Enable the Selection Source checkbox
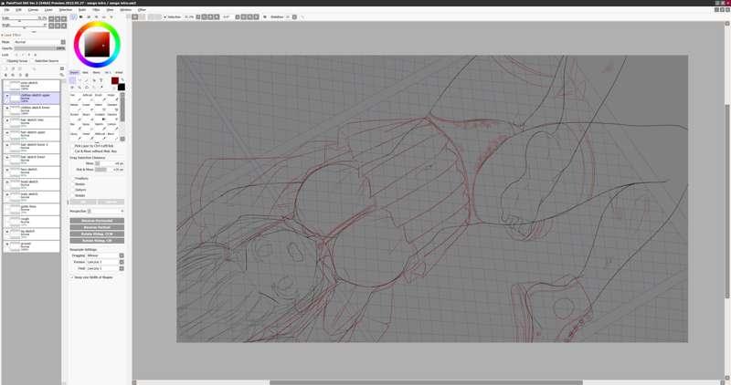 (33, 61)
